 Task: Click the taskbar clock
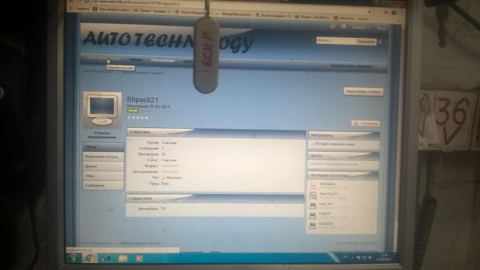[384, 257]
